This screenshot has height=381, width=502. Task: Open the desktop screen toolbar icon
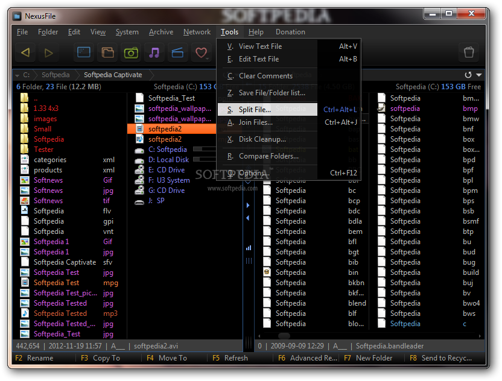click(x=84, y=52)
